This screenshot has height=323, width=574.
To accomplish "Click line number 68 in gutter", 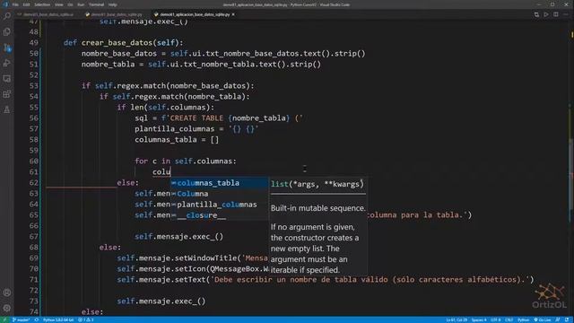I will click(x=34, y=248).
